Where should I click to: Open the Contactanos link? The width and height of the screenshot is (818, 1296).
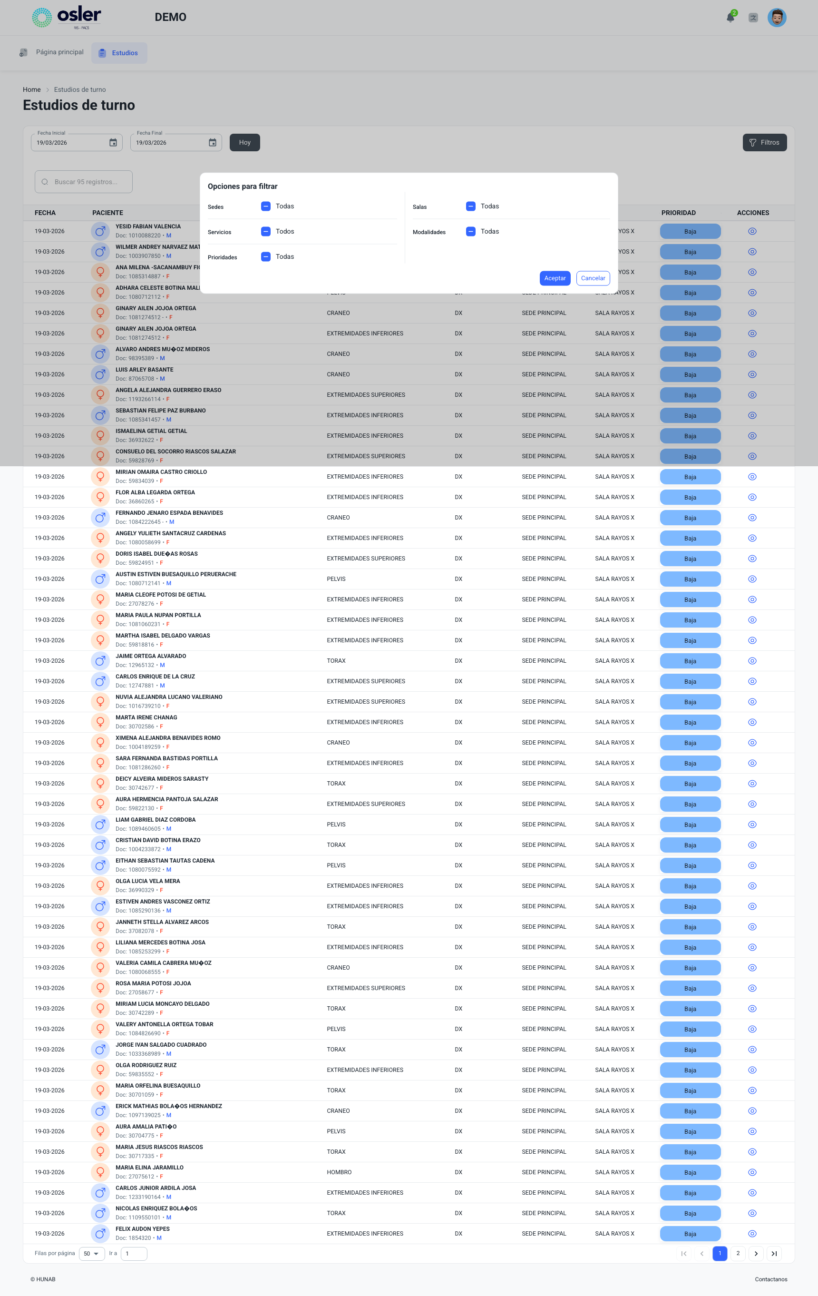pyautogui.click(x=770, y=1279)
